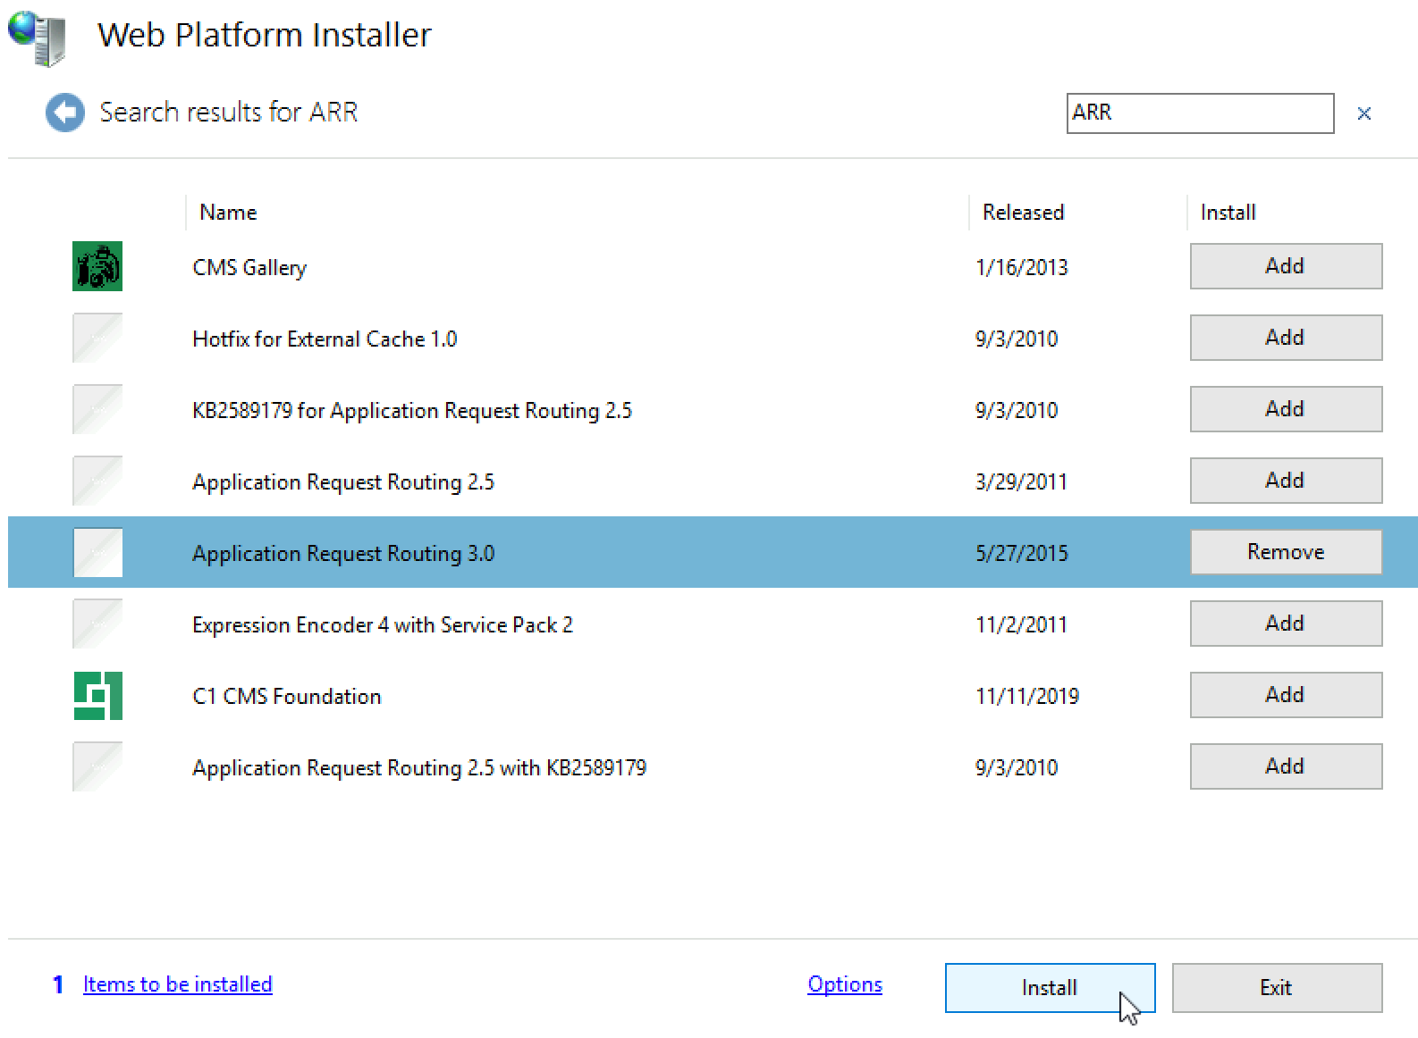The width and height of the screenshot is (1418, 1038).
Task: Click the Install column header
Action: (x=1228, y=213)
